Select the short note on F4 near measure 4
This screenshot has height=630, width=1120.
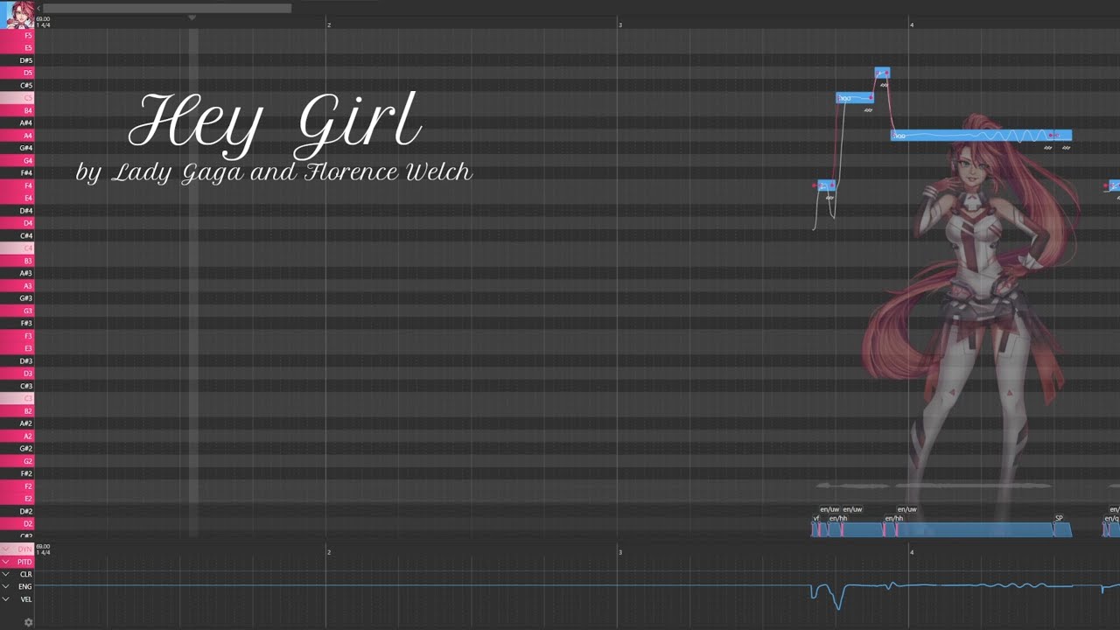point(827,185)
